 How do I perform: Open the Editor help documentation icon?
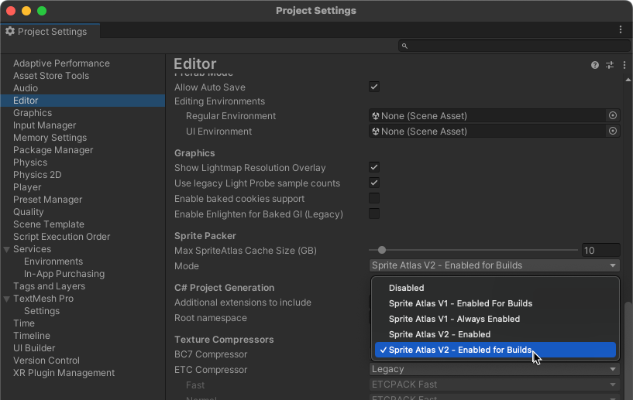[595, 66]
